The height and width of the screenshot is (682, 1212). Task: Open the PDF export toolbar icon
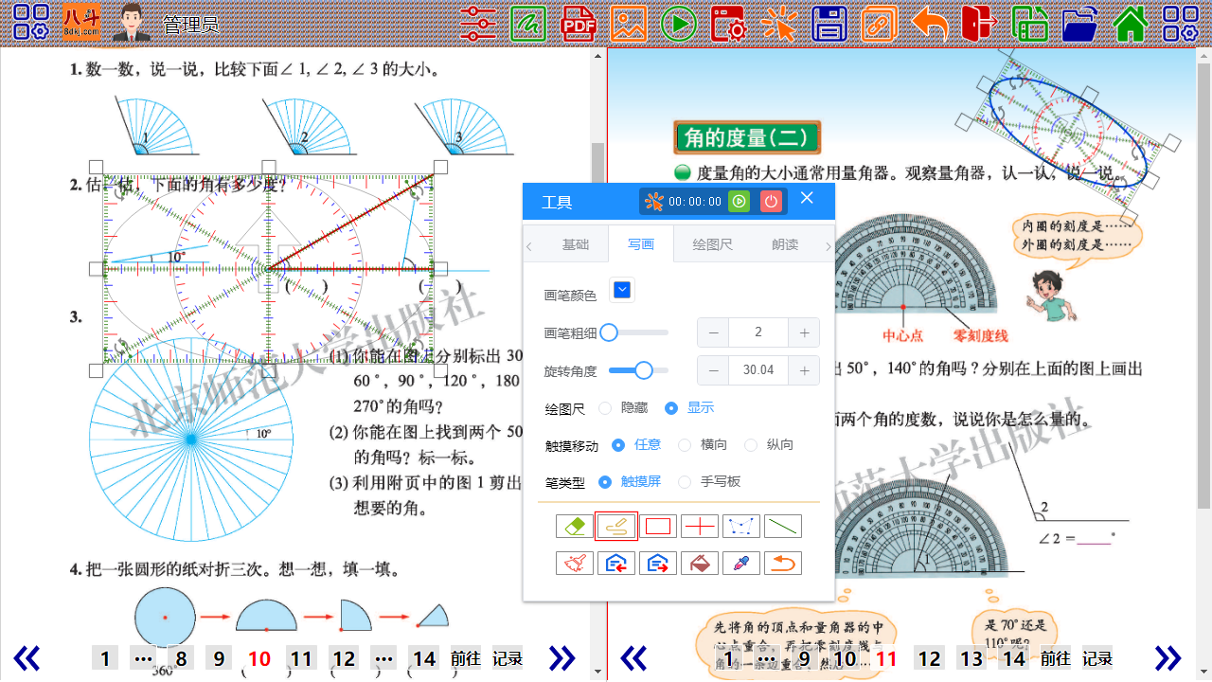[x=578, y=25]
